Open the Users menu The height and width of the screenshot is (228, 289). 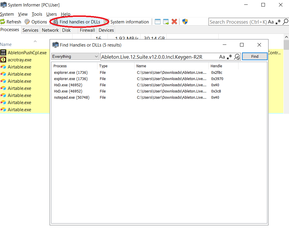coord(51,14)
